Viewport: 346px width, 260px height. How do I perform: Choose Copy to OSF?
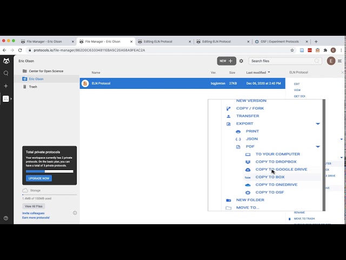tap(270, 192)
